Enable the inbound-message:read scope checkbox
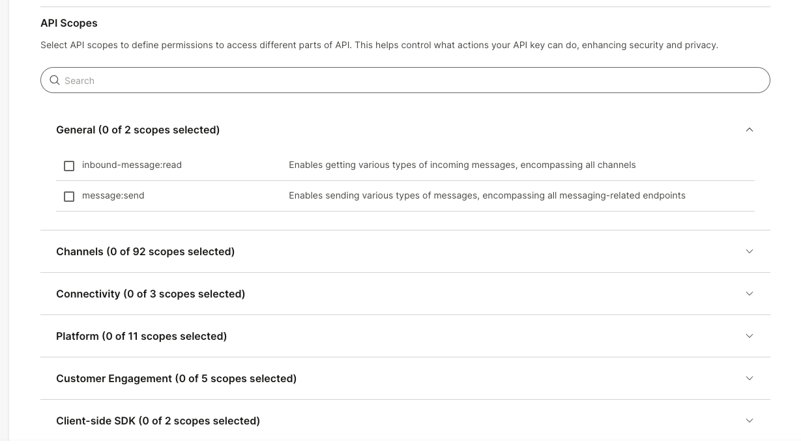This screenshot has height=444, width=801. pos(69,166)
